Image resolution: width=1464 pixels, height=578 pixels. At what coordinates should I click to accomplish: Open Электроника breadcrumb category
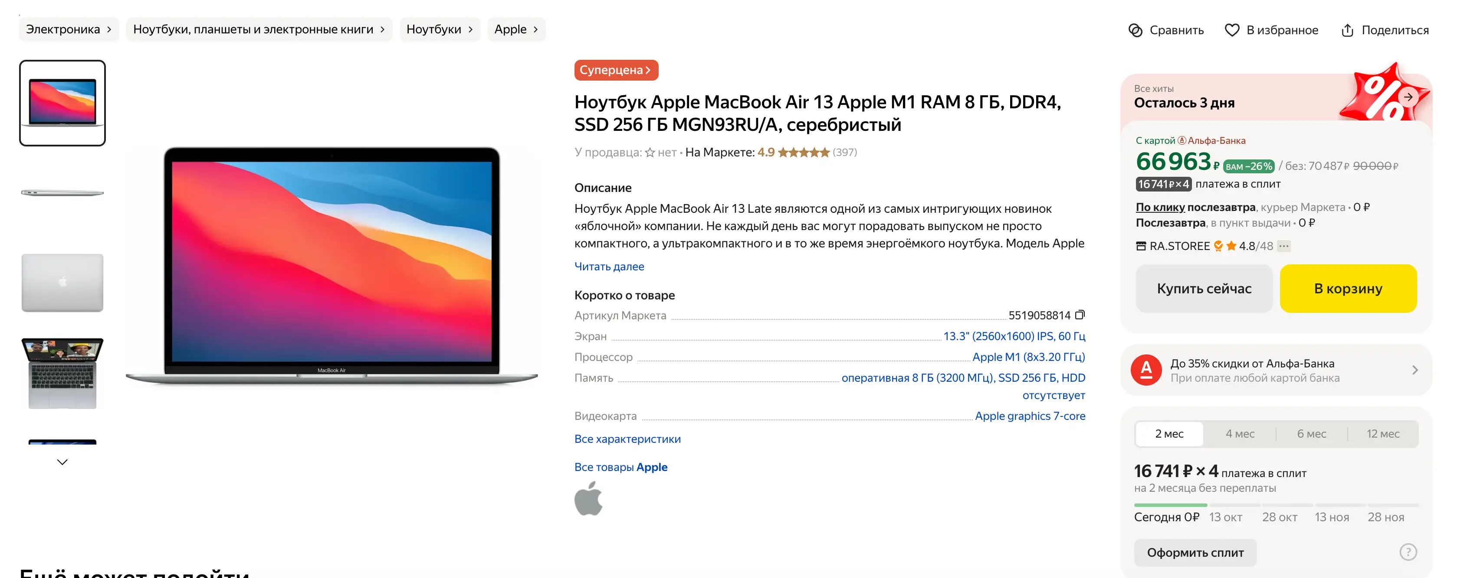tap(68, 29)
